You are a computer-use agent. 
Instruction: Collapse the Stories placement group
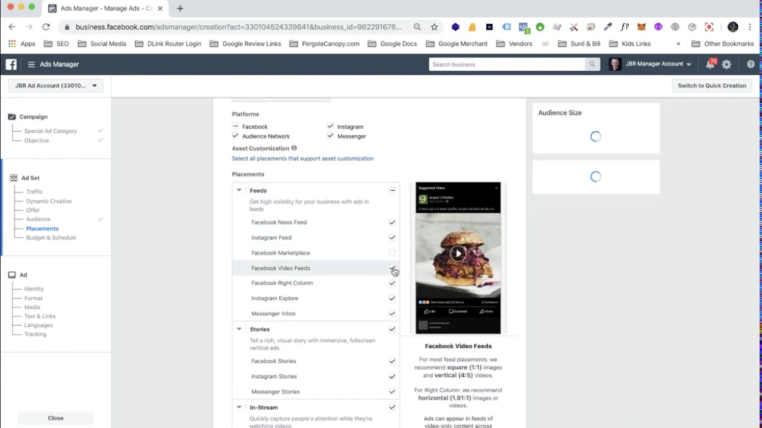tap(239, 329)
